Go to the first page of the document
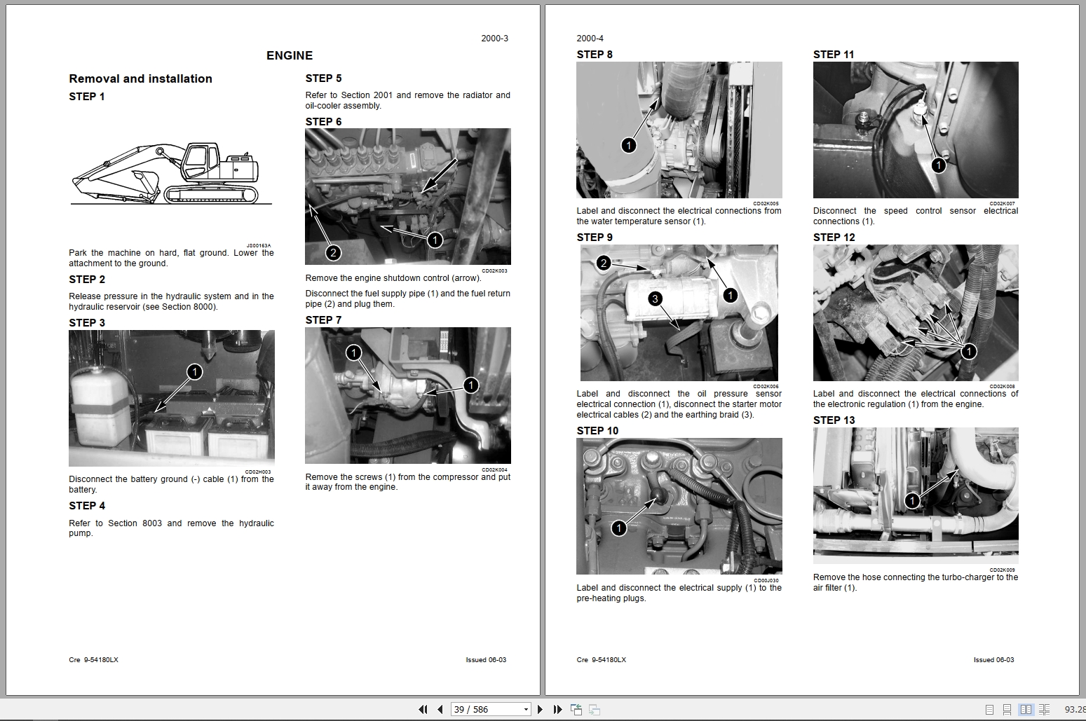Screen dimensions: 1086x721 pyautogui.click(x=423, y=710)
